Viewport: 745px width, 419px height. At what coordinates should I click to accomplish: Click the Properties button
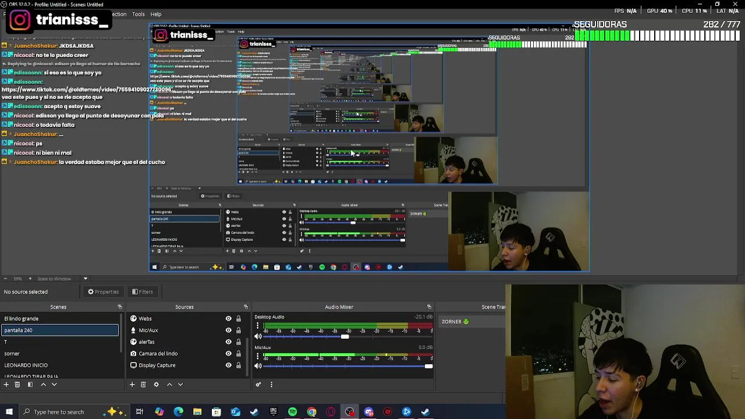[x=103, y=292]
